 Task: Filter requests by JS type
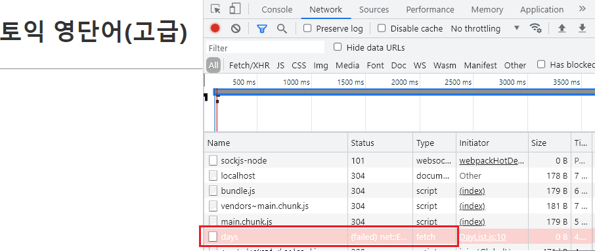(280, 65)
